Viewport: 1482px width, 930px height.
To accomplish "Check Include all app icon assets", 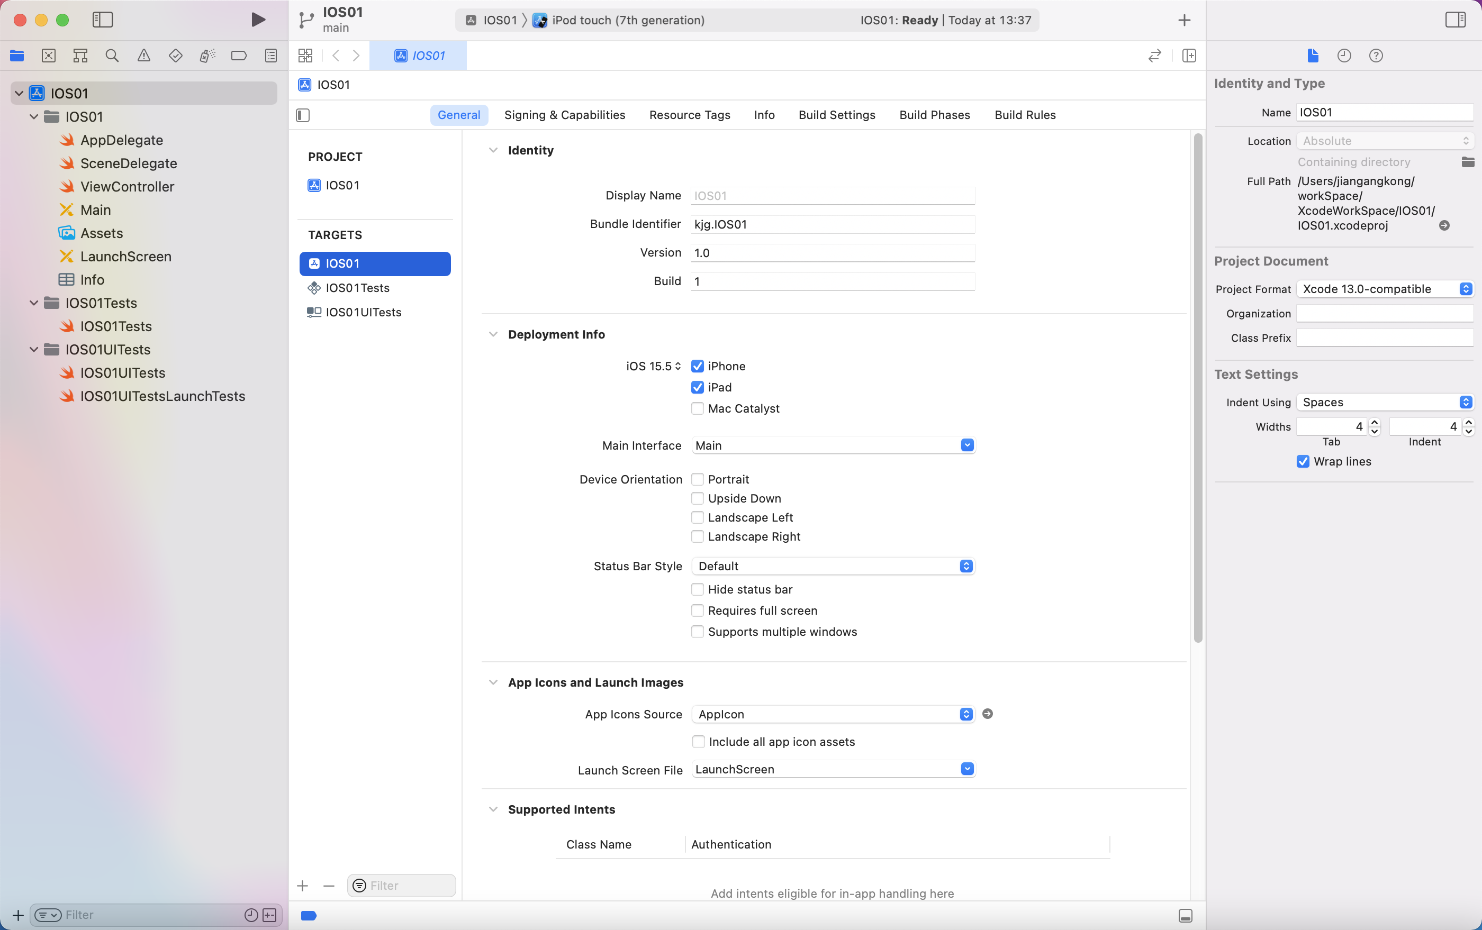I will tap(698, 742).
